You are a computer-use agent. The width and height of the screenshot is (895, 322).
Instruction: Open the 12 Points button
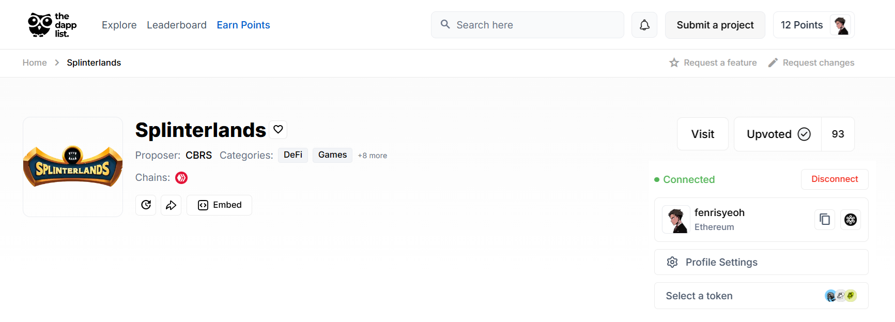814,25
